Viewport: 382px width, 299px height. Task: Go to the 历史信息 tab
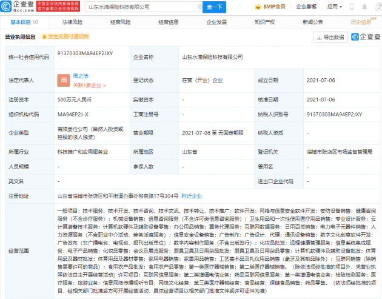click(x=361, y=22)
